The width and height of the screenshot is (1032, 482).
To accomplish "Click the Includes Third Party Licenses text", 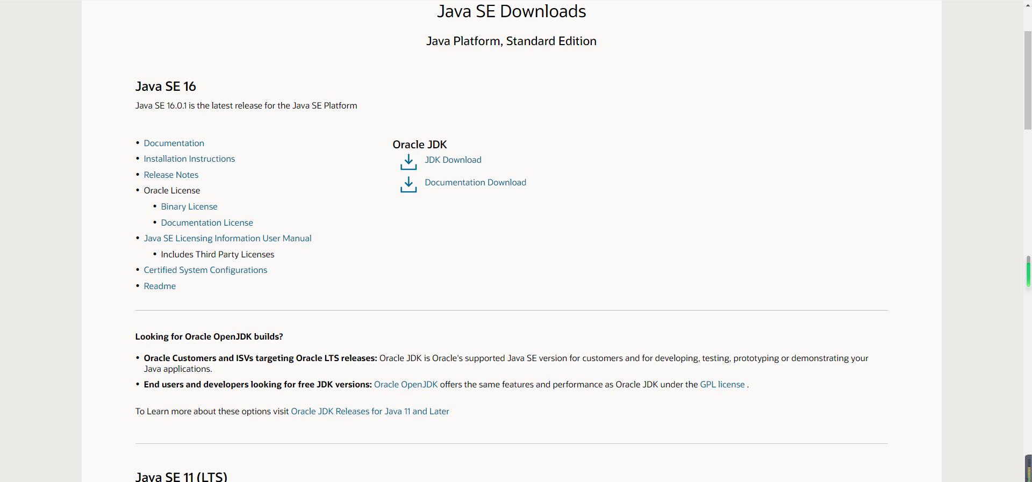I will [x=218, y=254].
